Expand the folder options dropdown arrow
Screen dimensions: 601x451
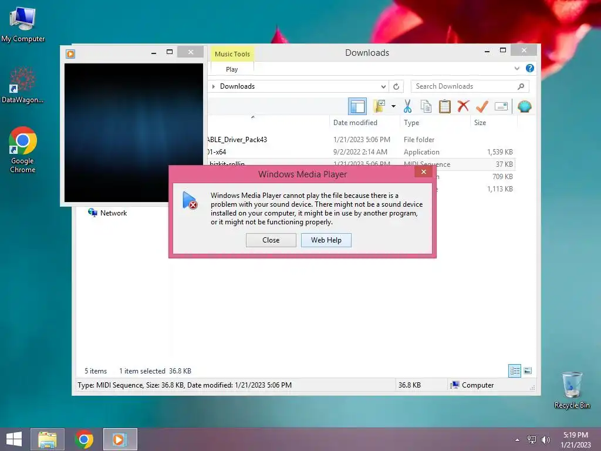pos(393,106)
